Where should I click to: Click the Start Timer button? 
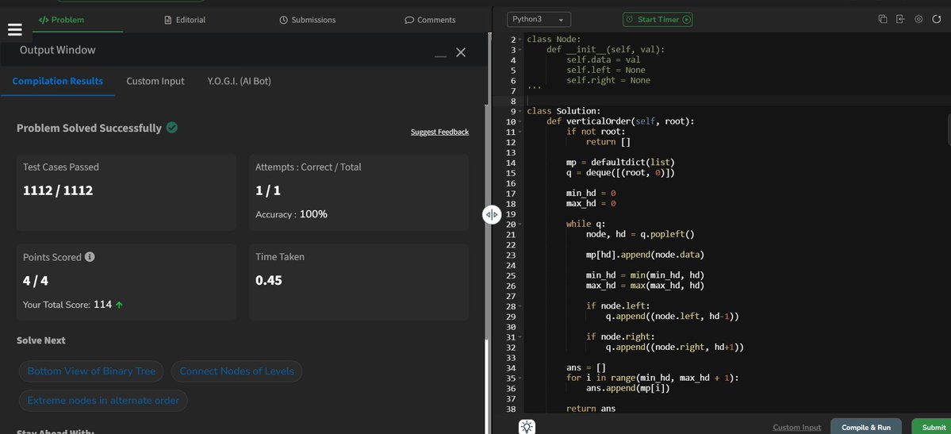tap(658, 19)
